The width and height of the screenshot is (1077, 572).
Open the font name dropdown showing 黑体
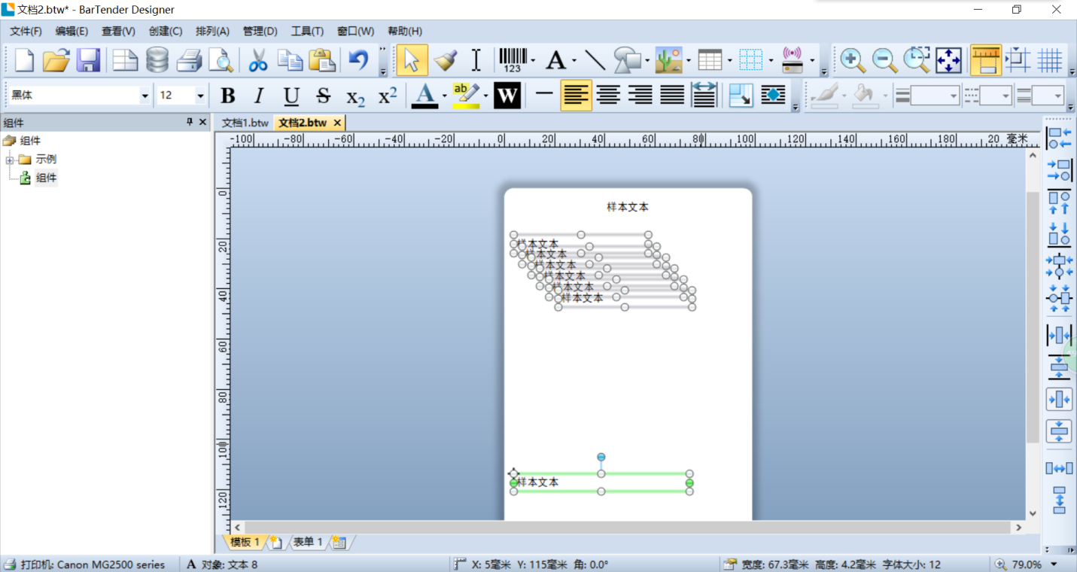(145, 96)
